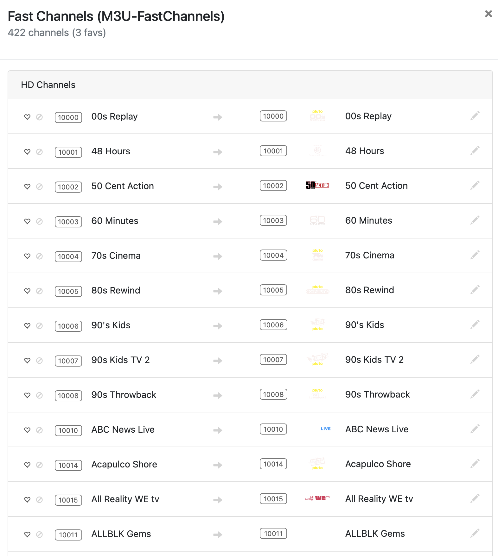Click the mapped channel number 10005
This screenshot has height=556, width=498.
click(273, 290)
